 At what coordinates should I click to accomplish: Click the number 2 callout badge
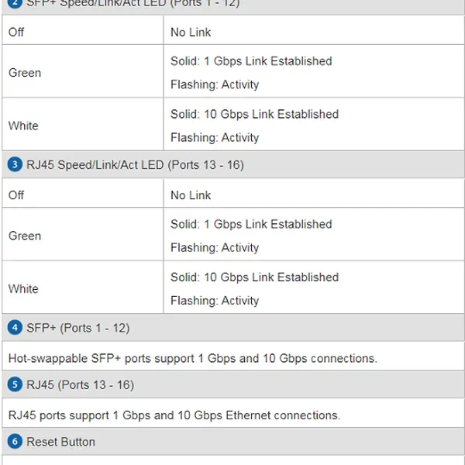[x=15, y=3]
